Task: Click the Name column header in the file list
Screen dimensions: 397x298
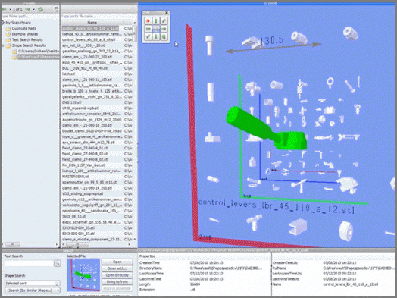Action: point(92,23)
